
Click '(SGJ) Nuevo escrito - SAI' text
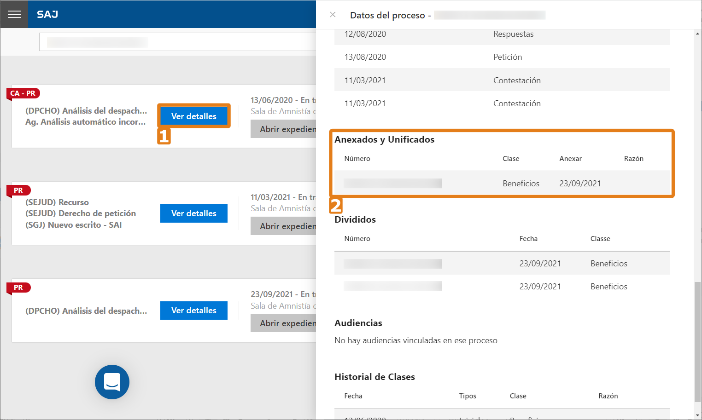(74, 225)
